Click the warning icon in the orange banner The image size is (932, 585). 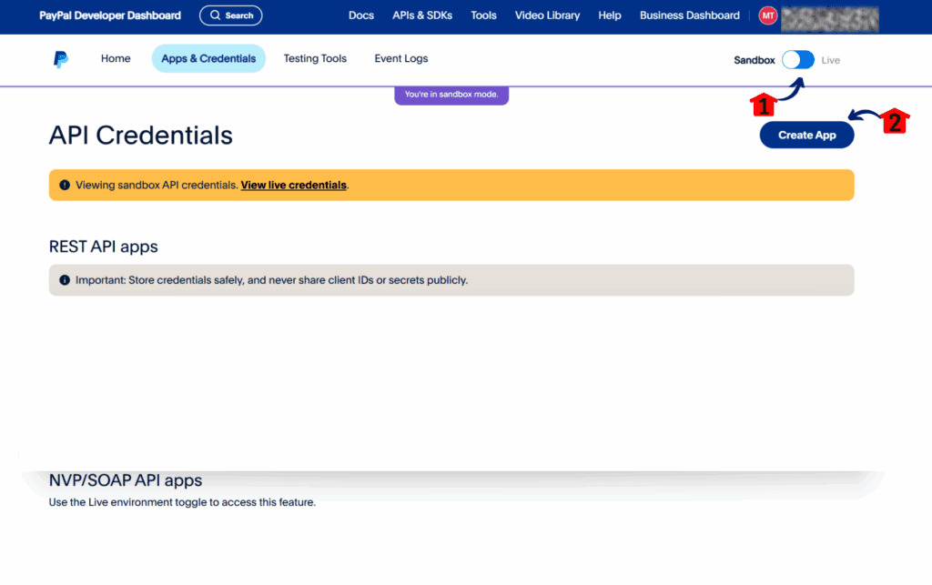65,186
